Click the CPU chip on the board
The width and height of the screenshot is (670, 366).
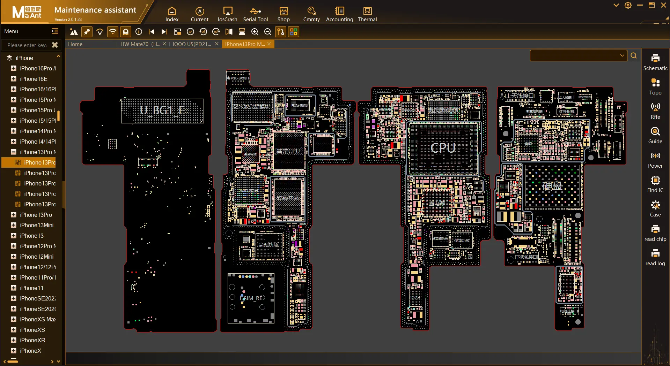[443, 148]
